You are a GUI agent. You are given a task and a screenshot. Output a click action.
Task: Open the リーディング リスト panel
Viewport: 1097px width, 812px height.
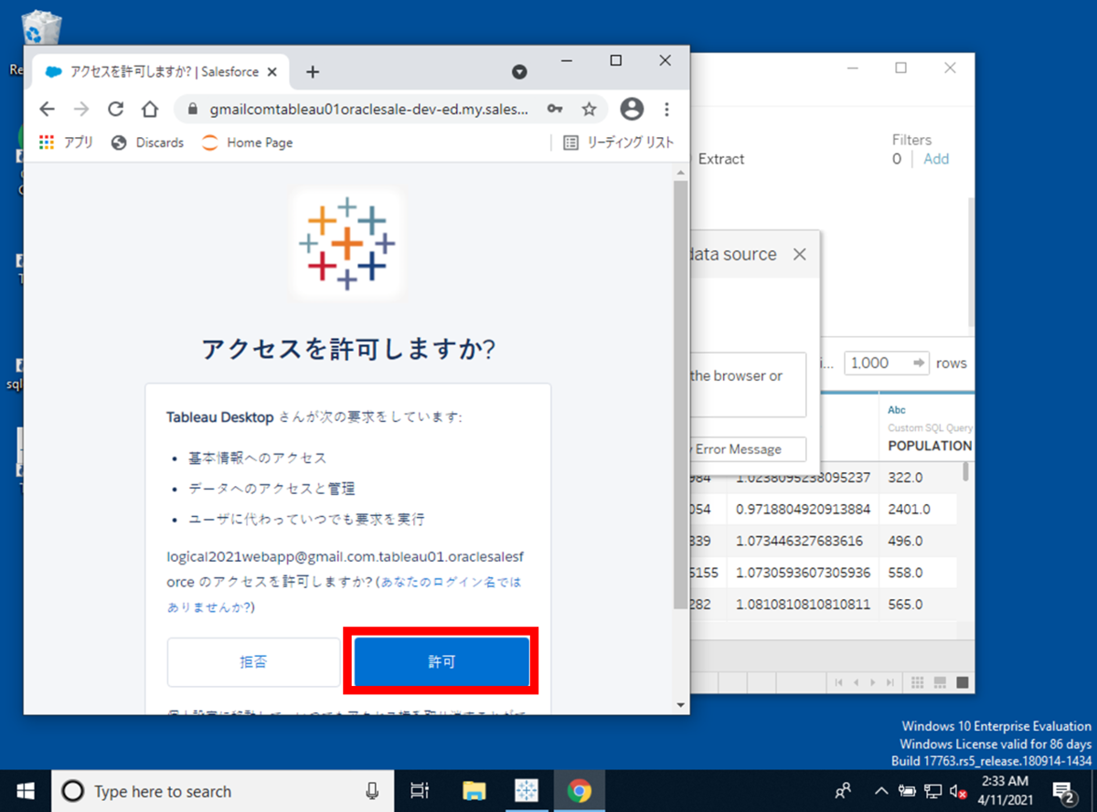[619, 142]
